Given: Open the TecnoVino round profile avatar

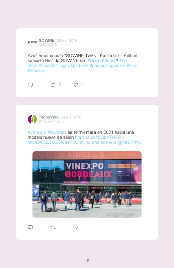Looking at the screenshot, I should click(x=32, y=119).
